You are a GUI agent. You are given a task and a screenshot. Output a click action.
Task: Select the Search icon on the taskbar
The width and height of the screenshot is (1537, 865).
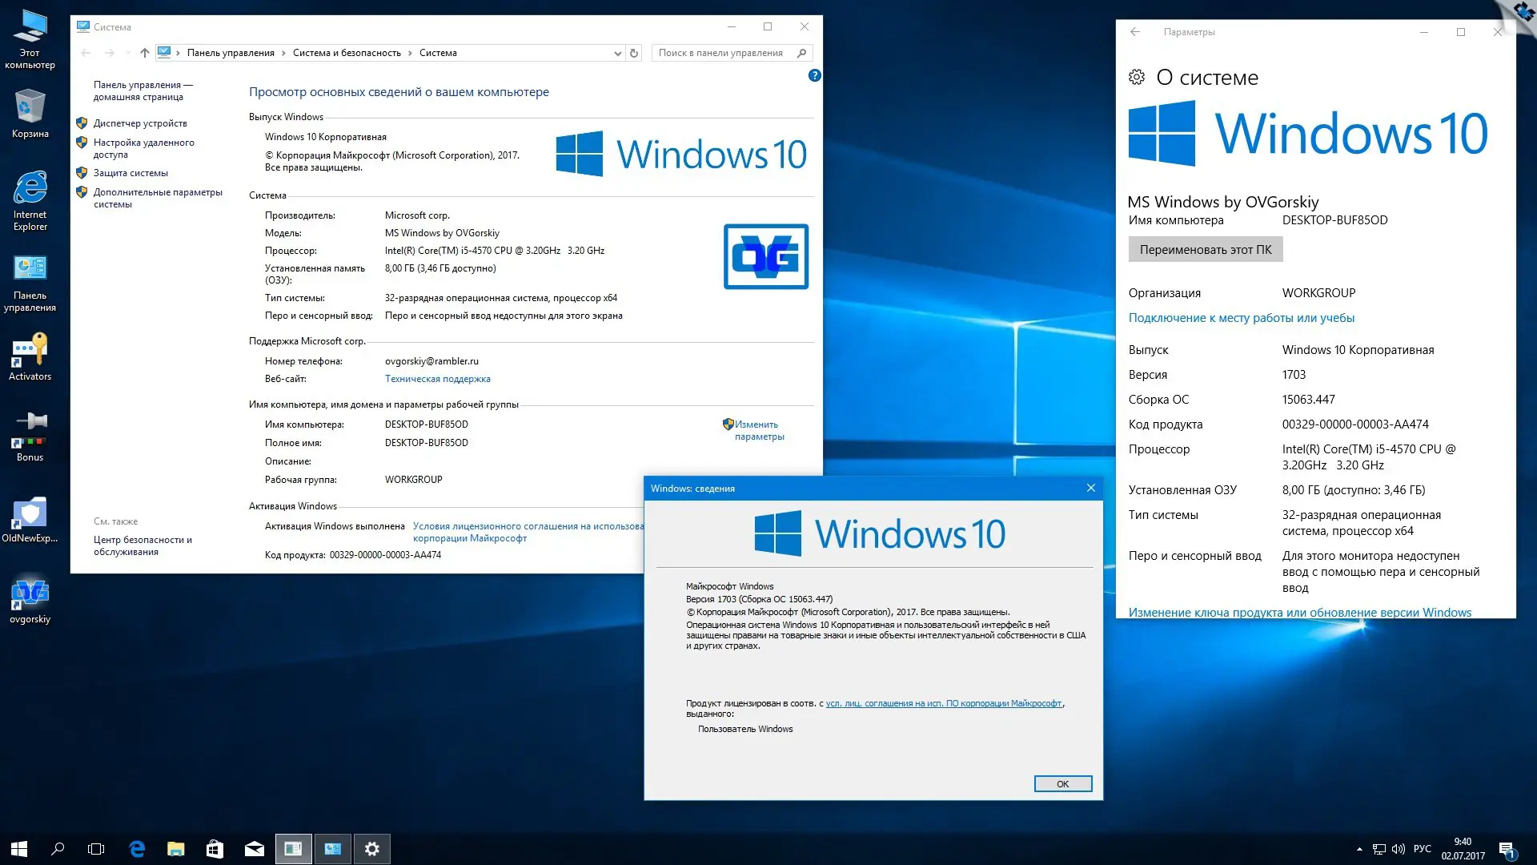(56, 848)
